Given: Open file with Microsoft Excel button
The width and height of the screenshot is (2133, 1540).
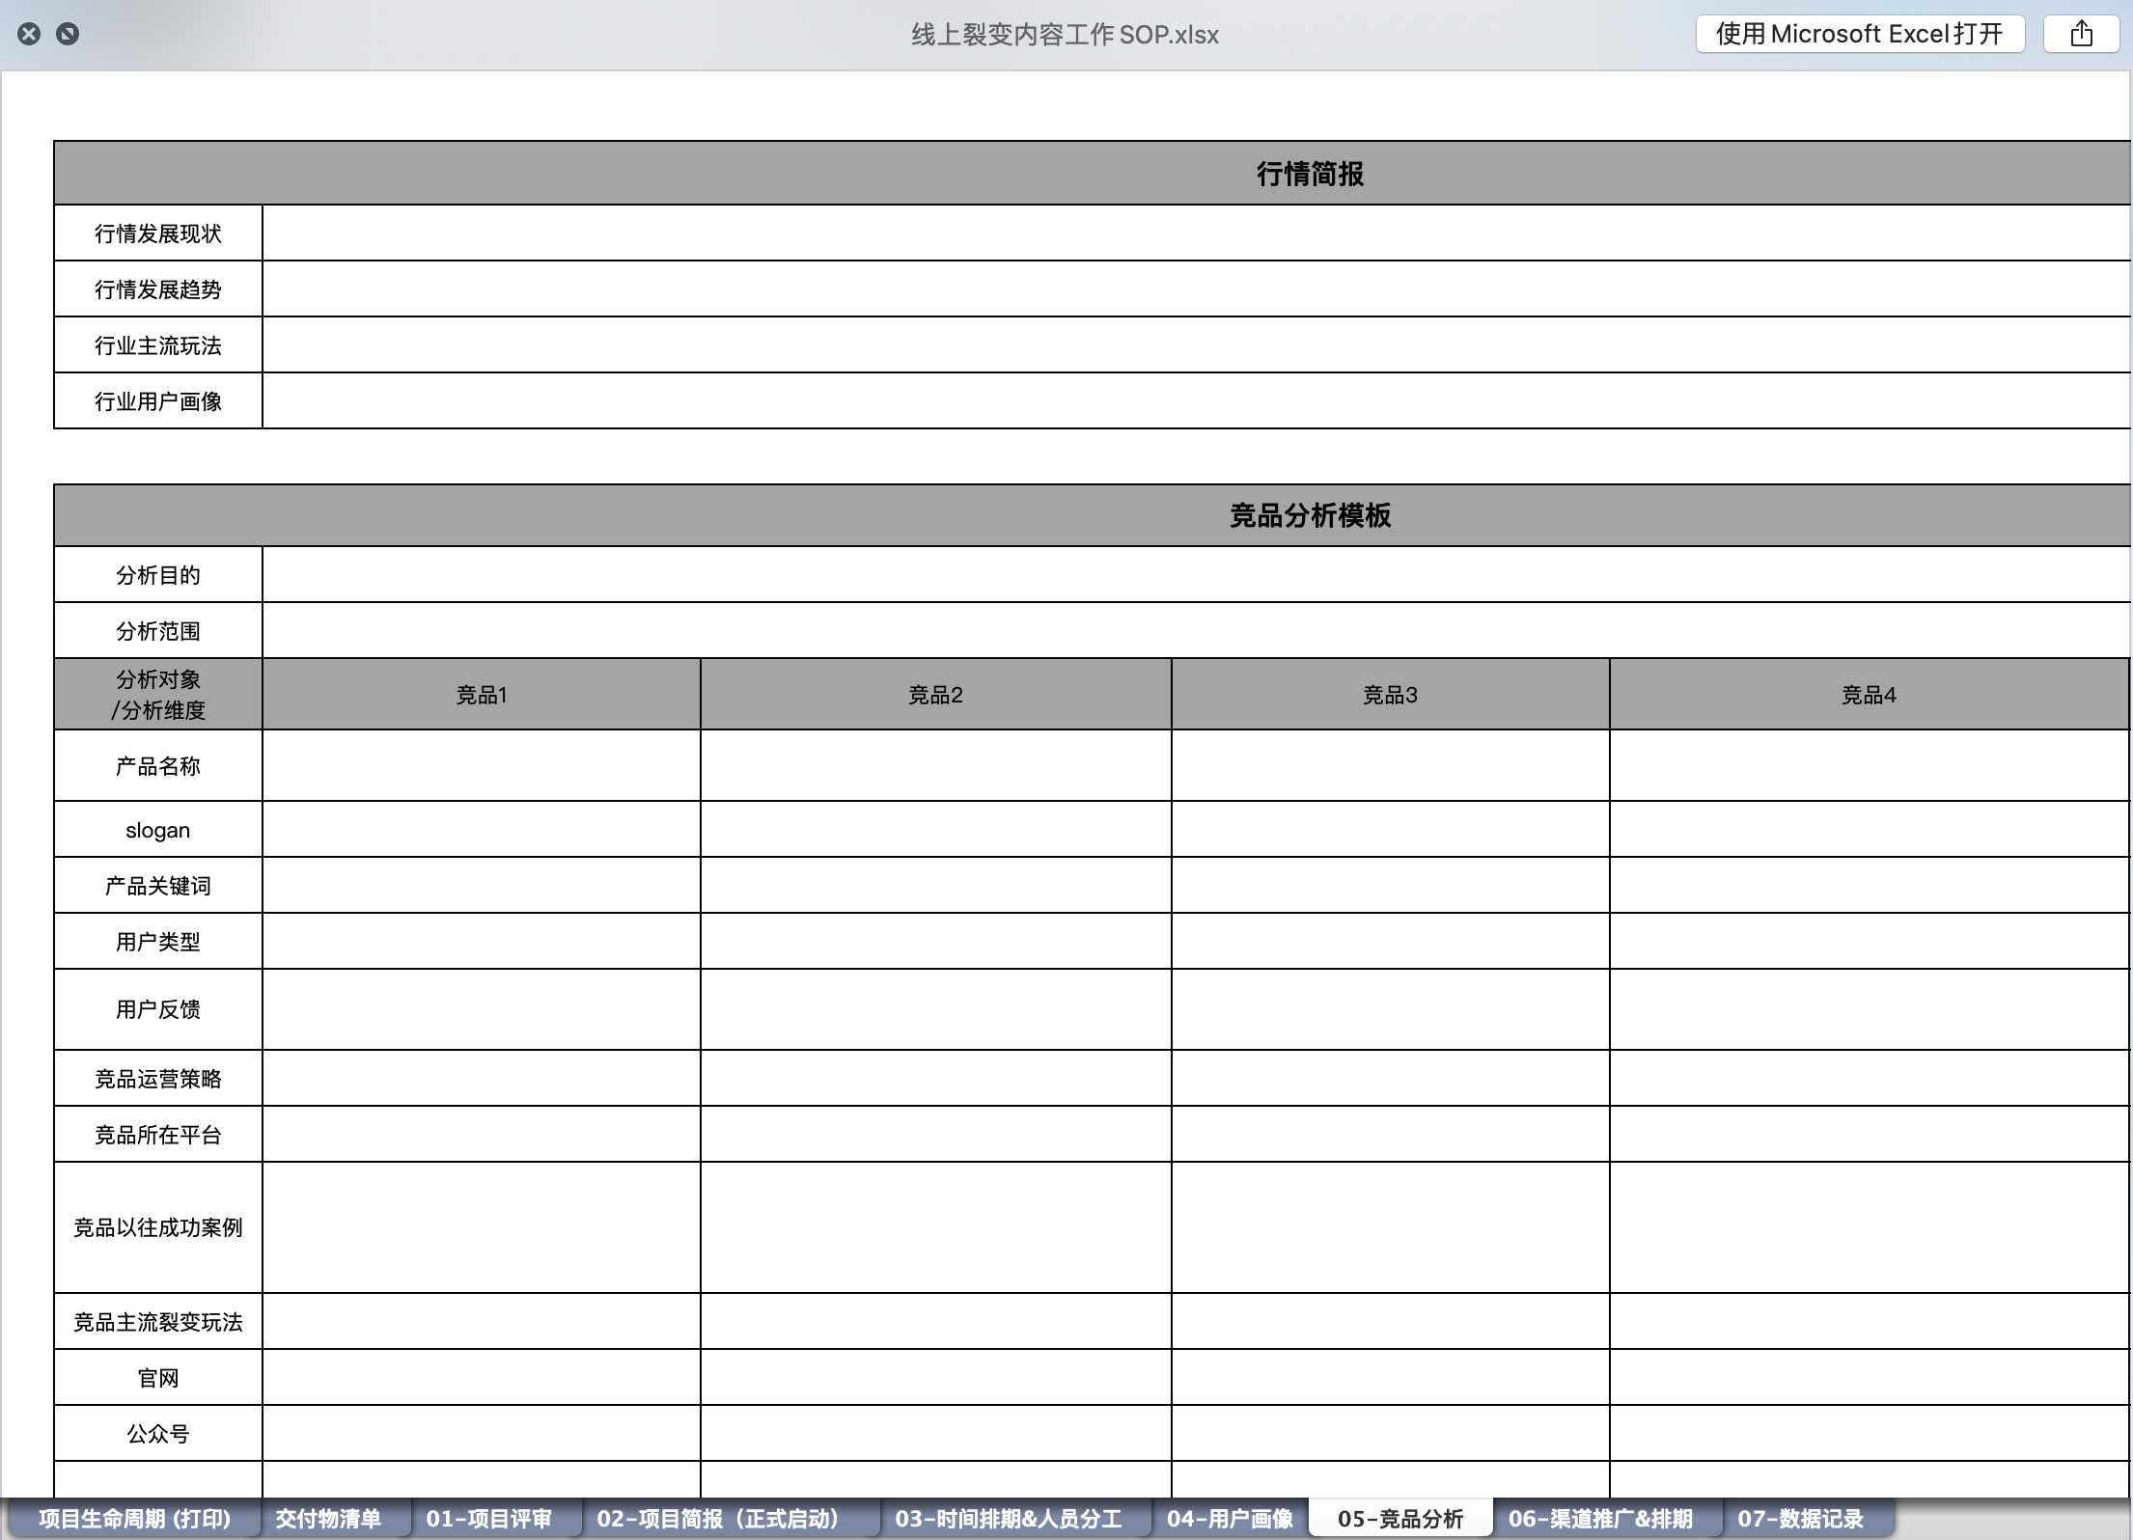Looking at the screenshot, I should 1859,35.
